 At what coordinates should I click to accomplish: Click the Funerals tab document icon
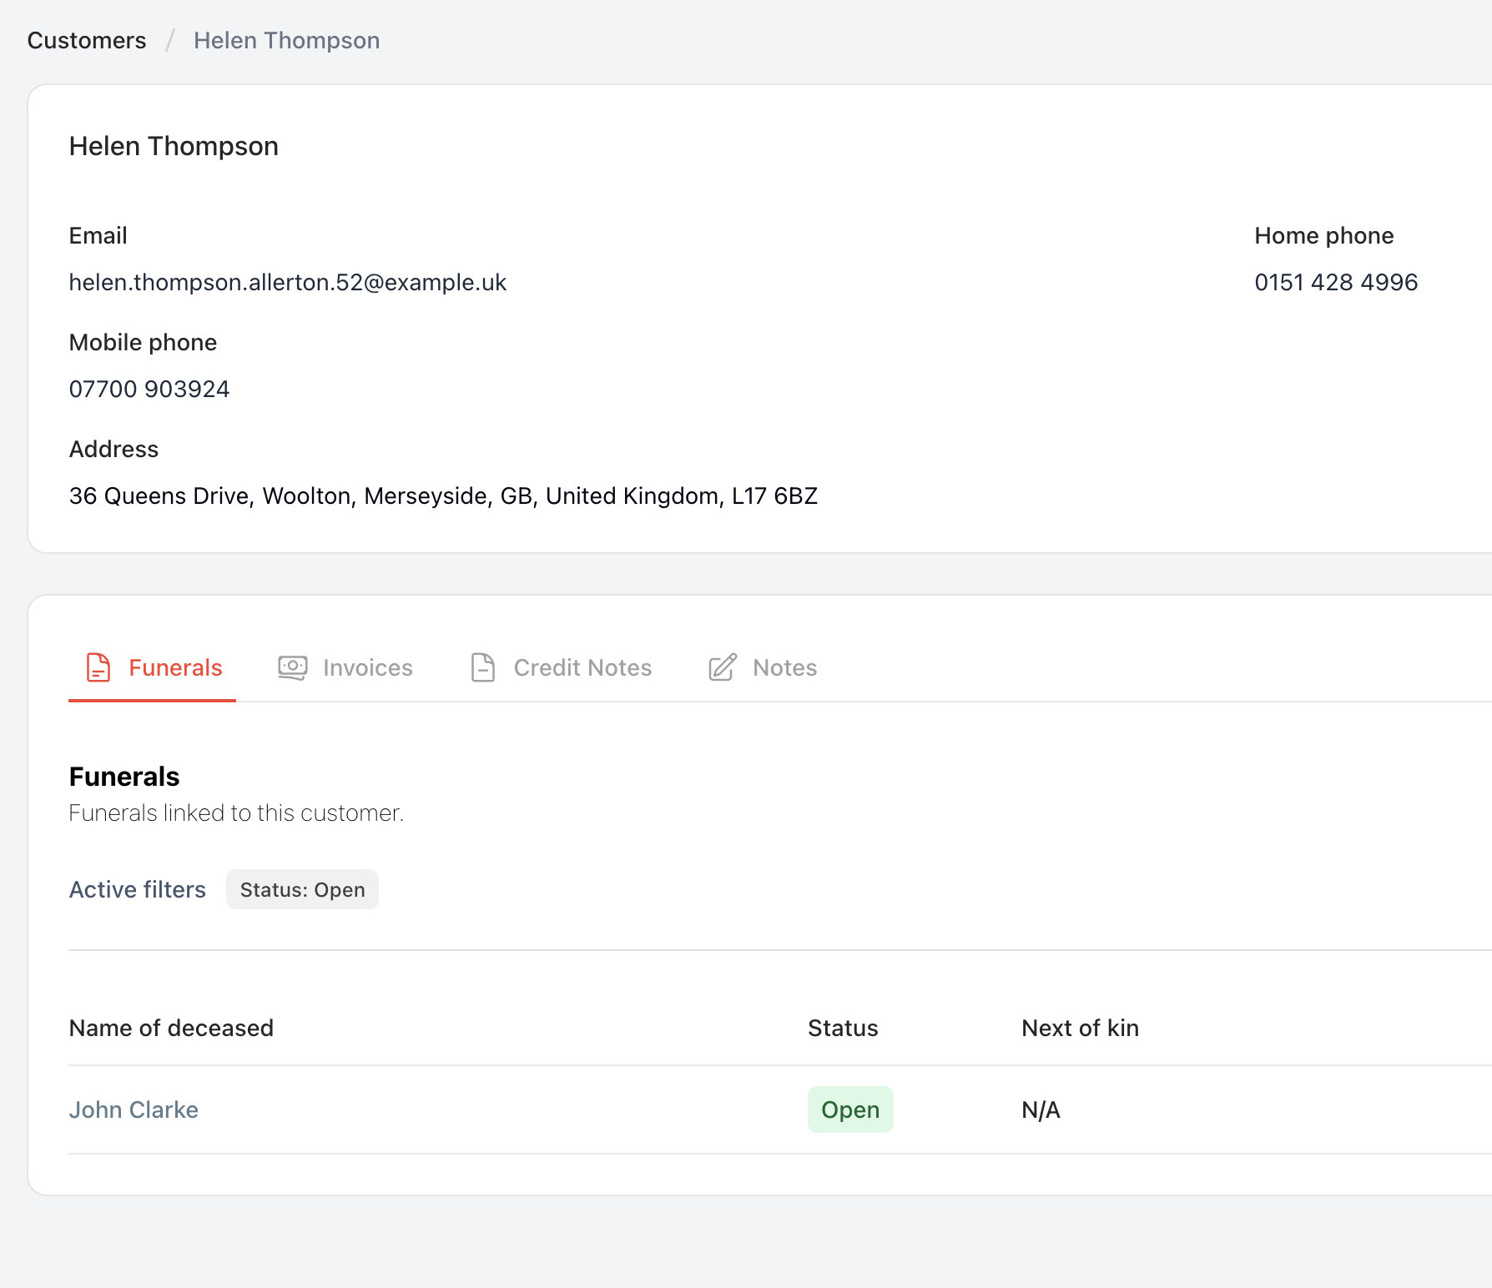tap(98, 667)
